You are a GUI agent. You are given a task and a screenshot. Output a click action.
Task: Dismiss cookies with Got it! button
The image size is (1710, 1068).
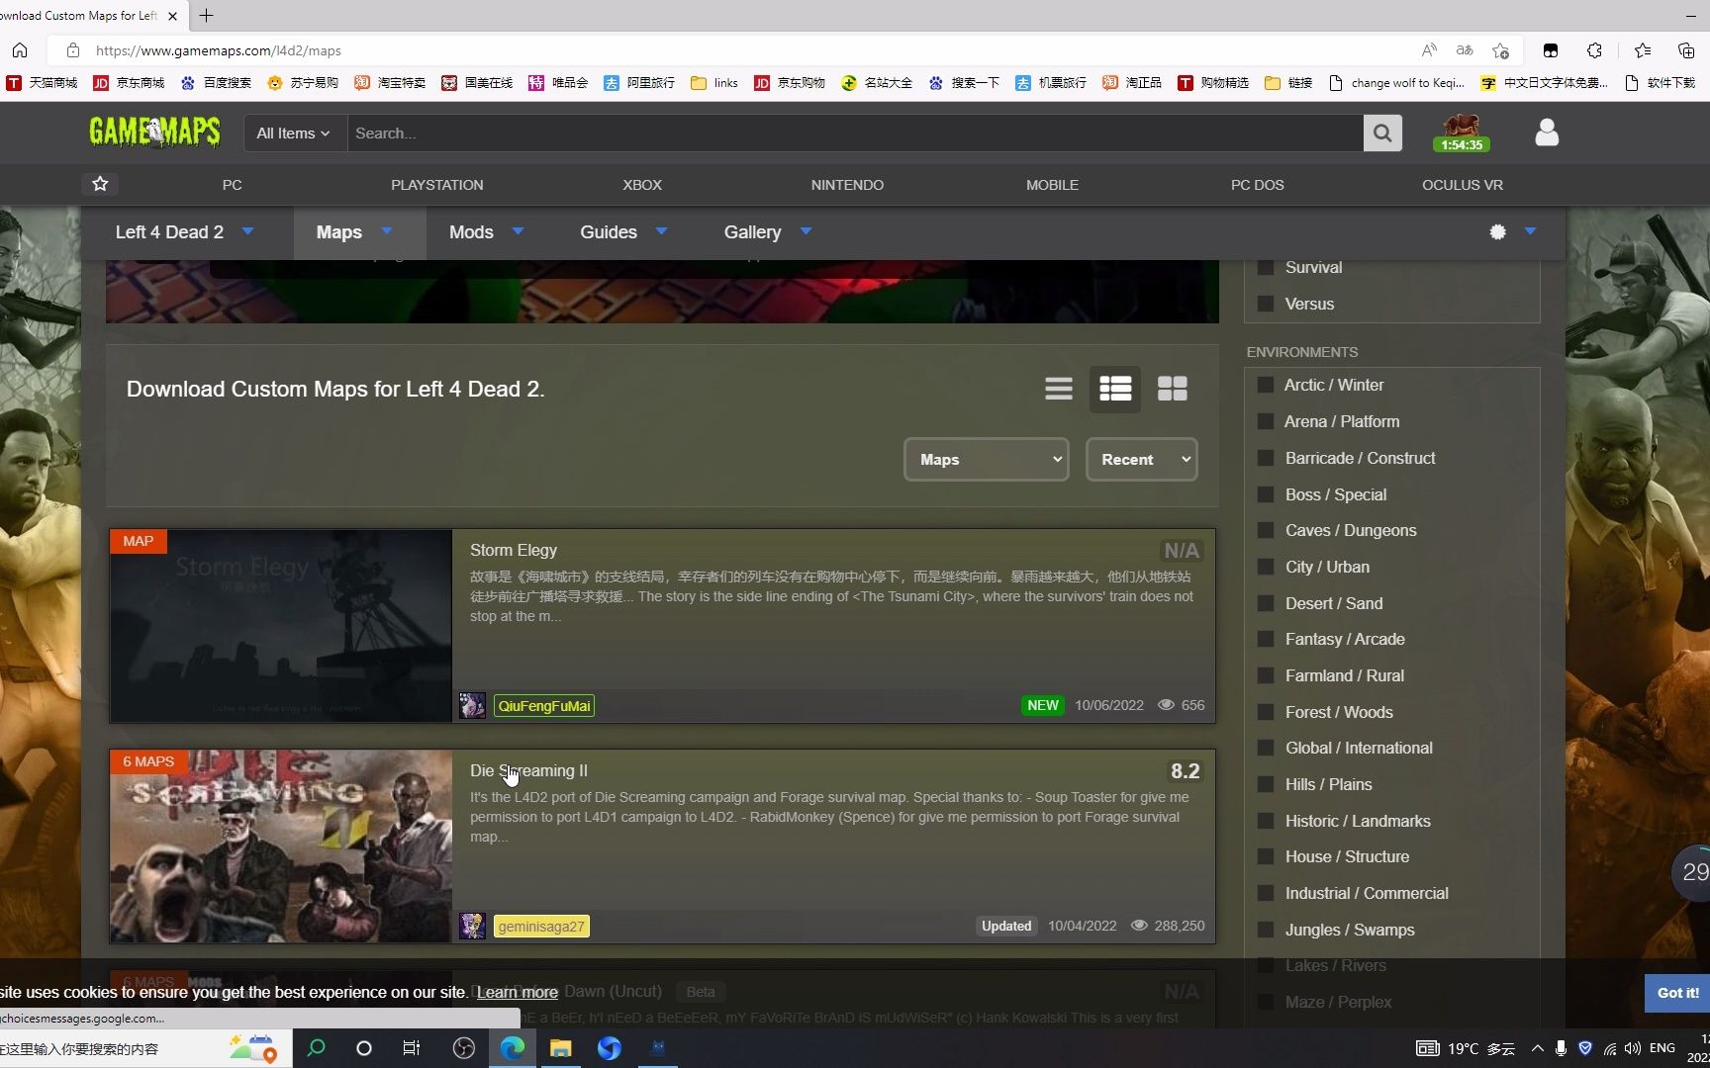(1677, 993)
